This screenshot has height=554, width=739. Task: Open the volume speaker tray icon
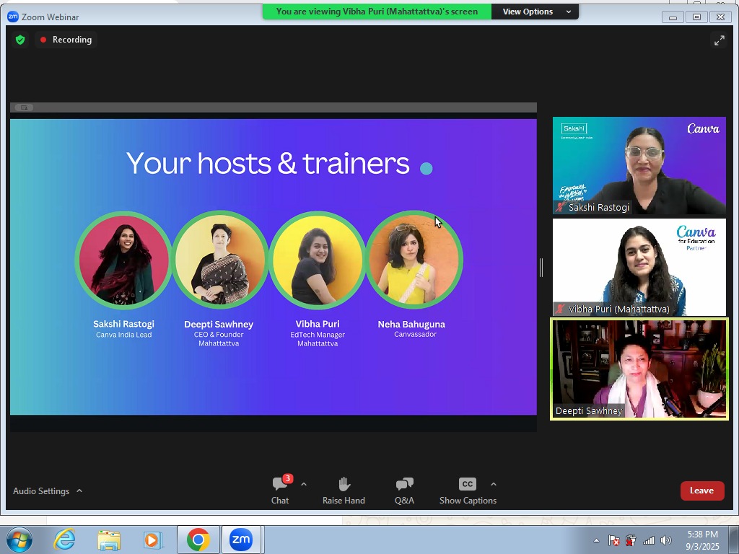[666, 540]
